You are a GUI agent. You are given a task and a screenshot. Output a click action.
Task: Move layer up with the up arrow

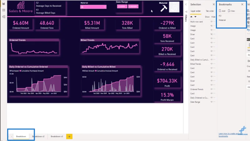[191, 17]
